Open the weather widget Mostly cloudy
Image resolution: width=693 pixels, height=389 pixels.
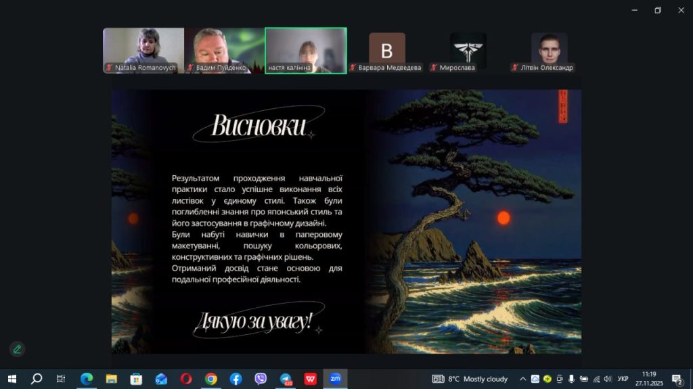tap(470, 379)
